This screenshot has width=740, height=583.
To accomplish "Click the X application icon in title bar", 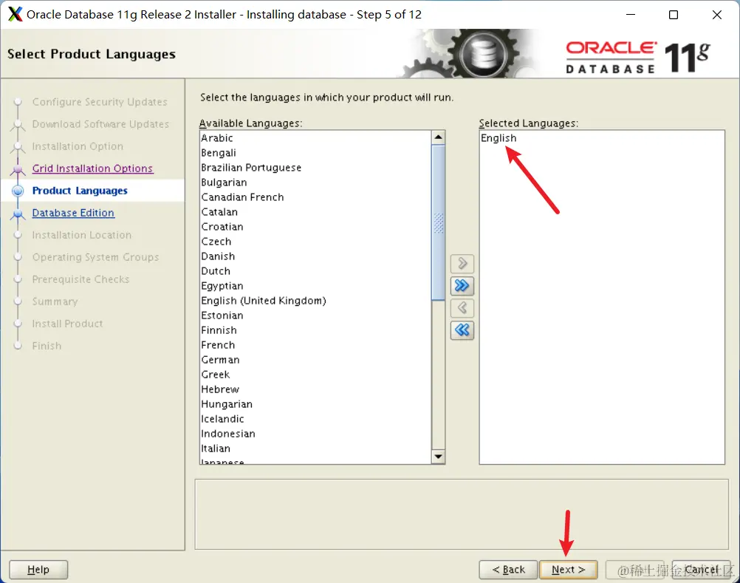I will (x=15, y=14).
